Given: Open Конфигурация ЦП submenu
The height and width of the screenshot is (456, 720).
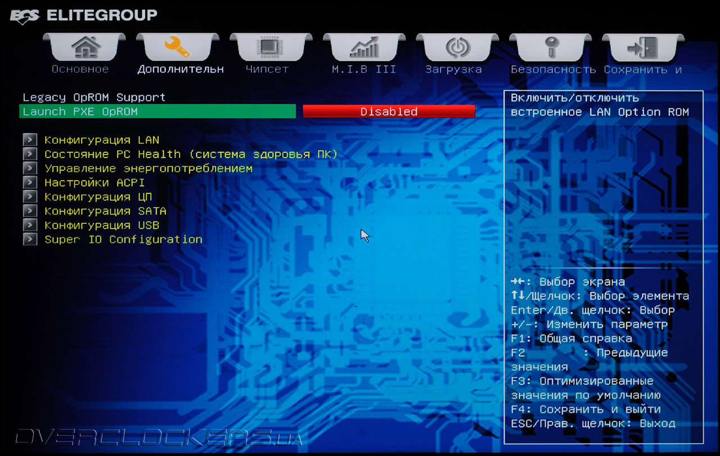Looking at the screenshot, I should click(98, 197).
